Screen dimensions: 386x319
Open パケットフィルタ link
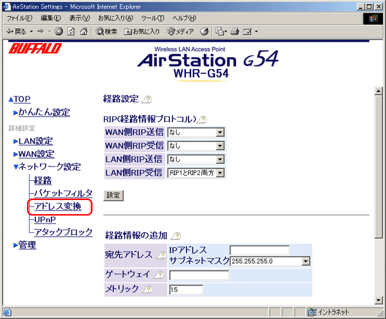(63, 194)
